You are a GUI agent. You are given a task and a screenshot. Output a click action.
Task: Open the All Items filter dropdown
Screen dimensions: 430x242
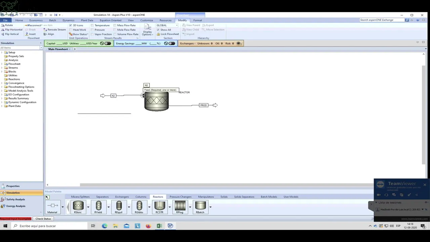tap(41, 48)
